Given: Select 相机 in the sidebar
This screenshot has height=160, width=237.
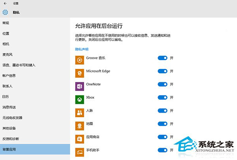Looking at the screenshot, I should [x=35, y=44].
